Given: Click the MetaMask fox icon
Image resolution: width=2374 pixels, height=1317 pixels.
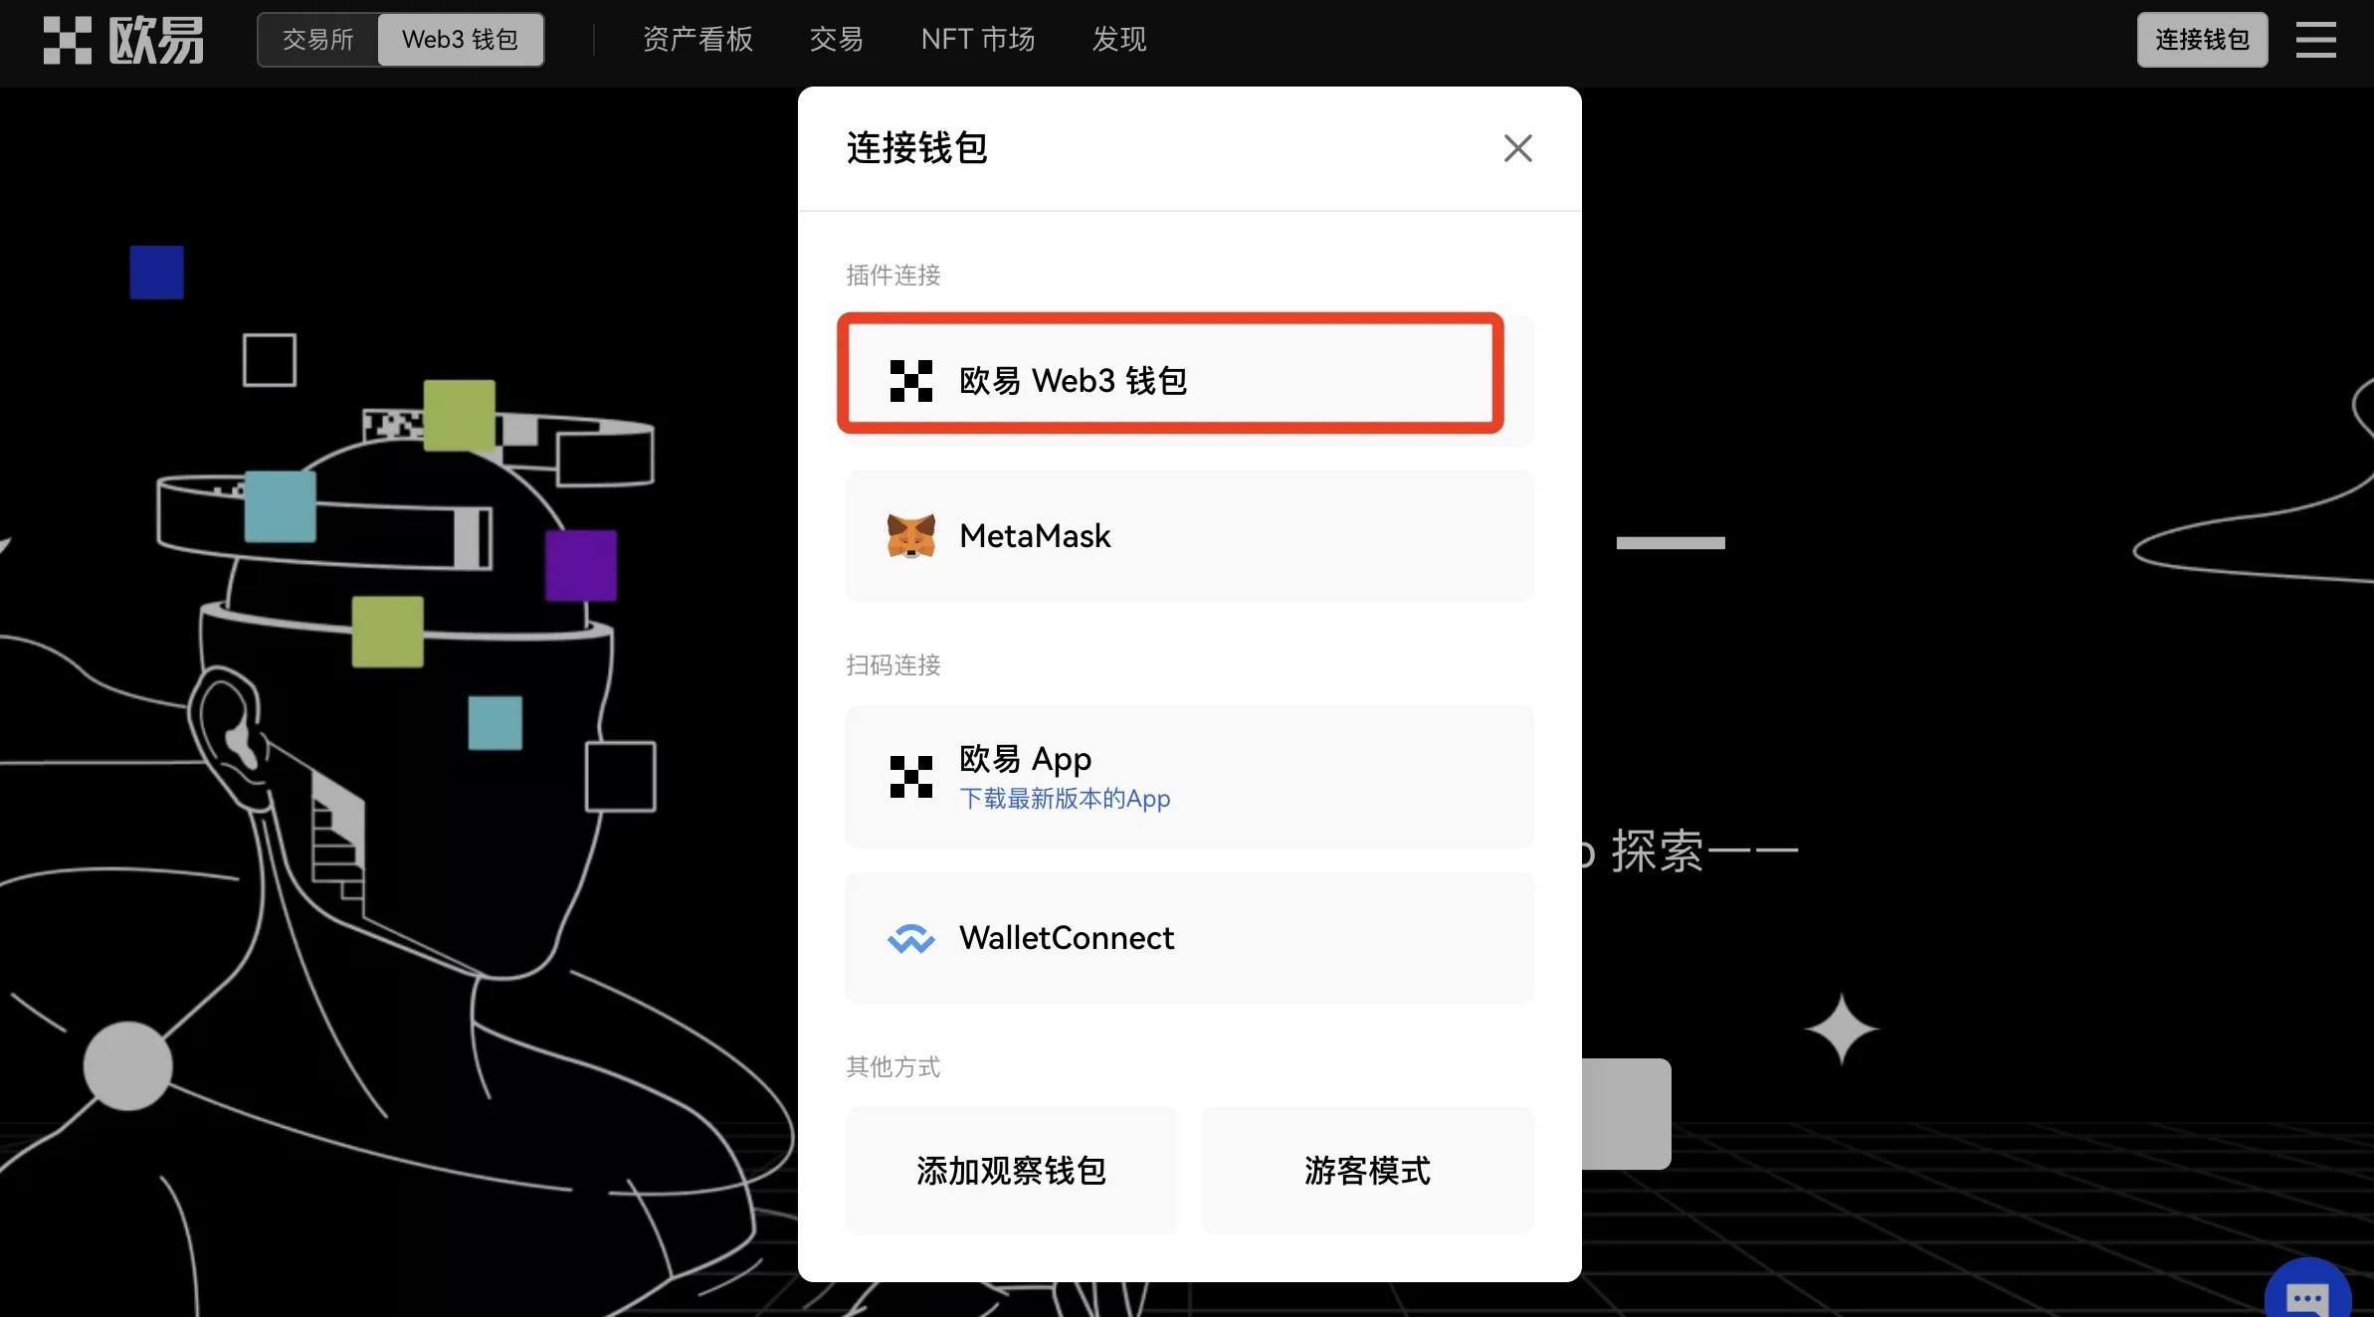Looking at the screenshot, I should click(911, 533).
